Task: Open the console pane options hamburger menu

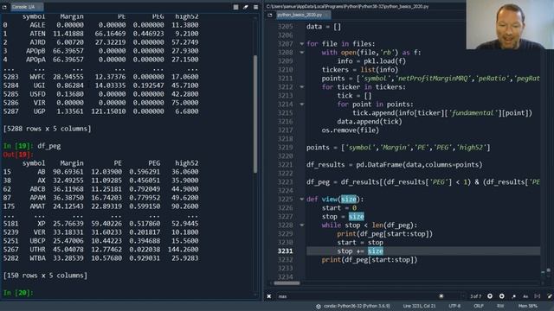Action: 256,7
